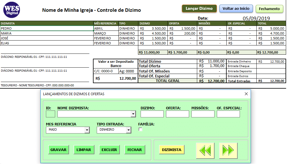Viewport: 289px width, 164px height.
Task: Click into the Nome Dizimista text box
Action: point(94,114)
